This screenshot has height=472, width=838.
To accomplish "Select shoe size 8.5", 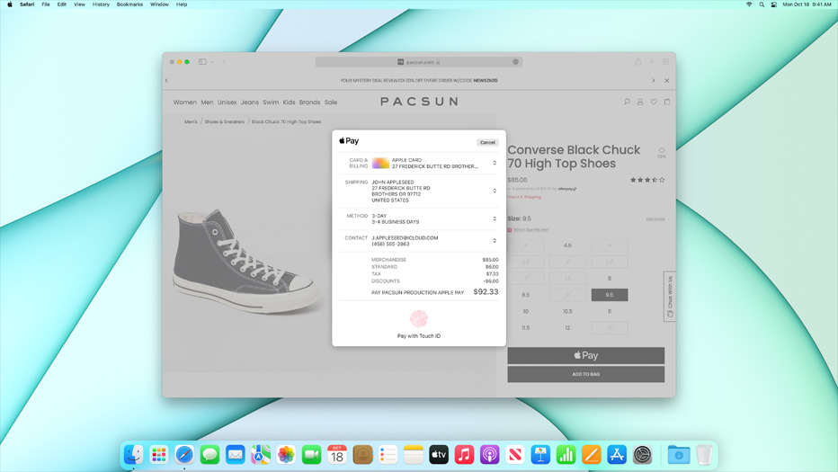I will click(x=526, y=295).
